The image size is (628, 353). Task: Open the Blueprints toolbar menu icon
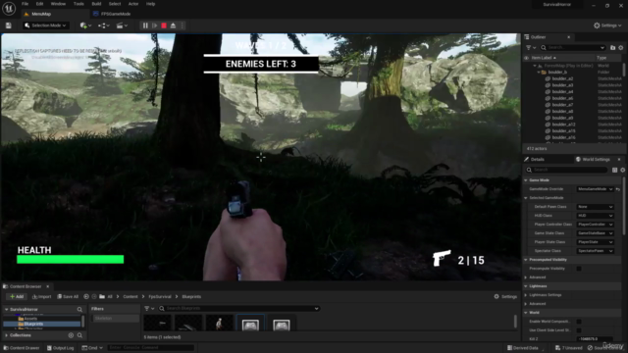(x=104, y=25)
